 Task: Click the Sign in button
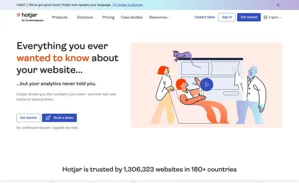coord(227,17)
